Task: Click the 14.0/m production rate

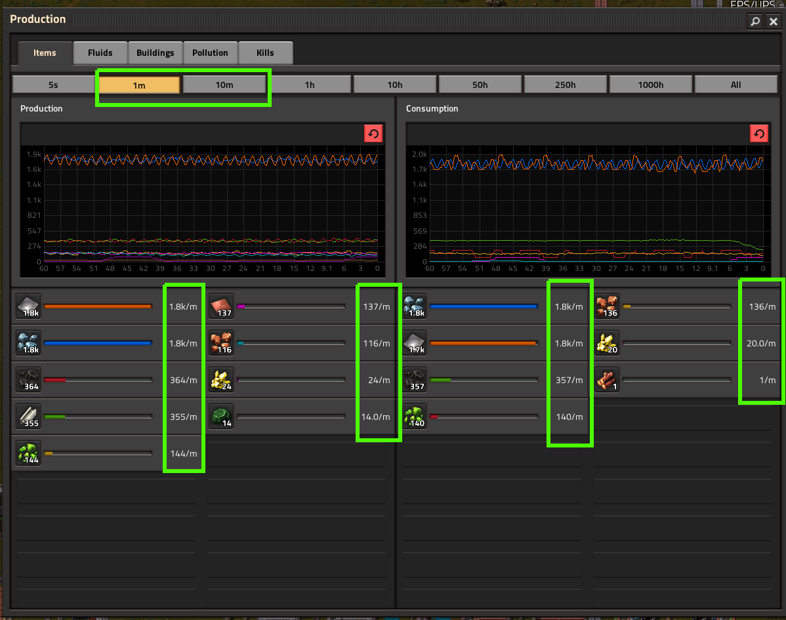Action: point(375,417)
